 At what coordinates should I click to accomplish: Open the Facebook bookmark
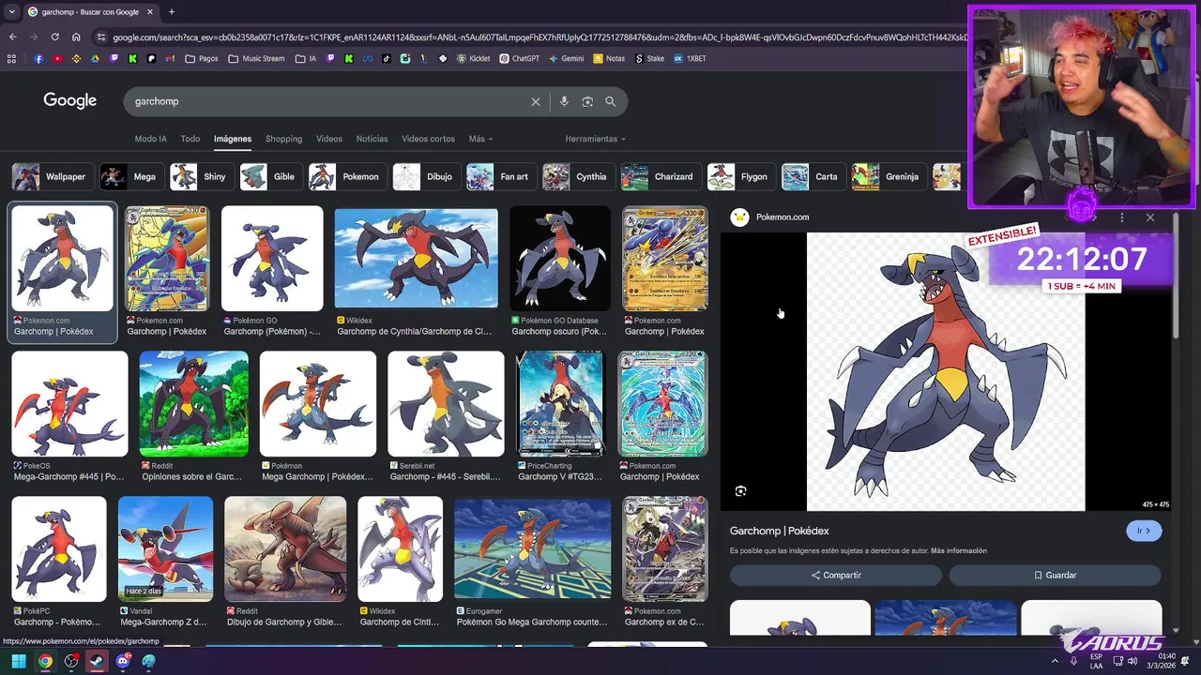(x=38, y=58)
